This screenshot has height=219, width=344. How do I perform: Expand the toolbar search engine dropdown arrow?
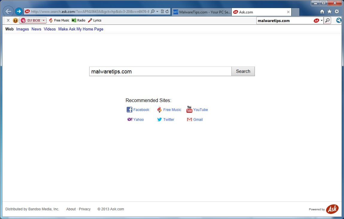(322, 21)
